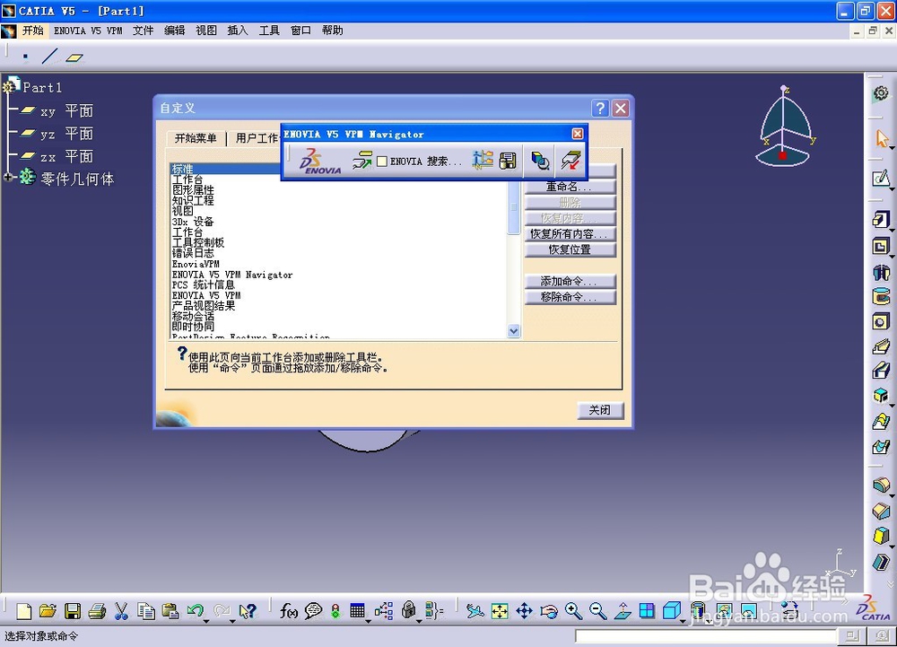Expand more right-toolbar tools chevron
Viewport: 897px width, 647px height.
890,585
